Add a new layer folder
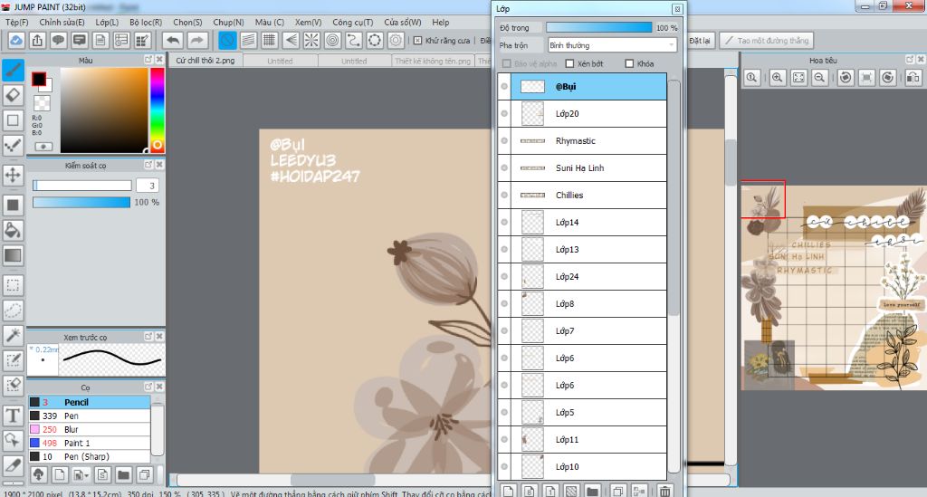 592,491
